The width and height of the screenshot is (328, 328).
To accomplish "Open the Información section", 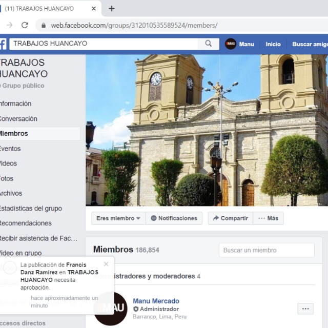I will click(16, 104).
